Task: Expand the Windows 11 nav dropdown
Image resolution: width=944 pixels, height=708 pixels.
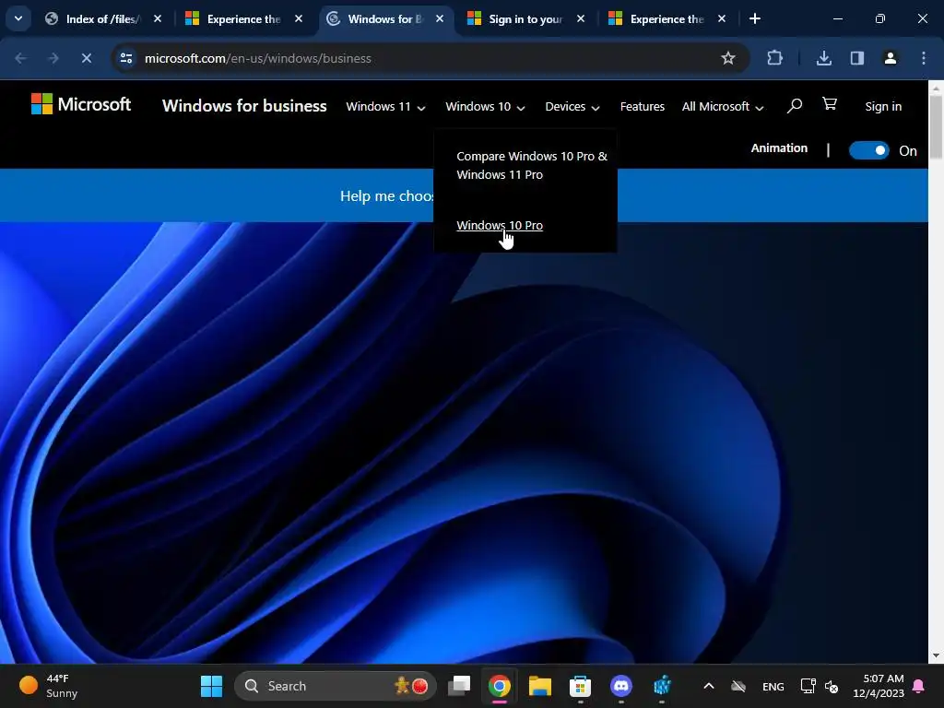Action: coord(385,107)
